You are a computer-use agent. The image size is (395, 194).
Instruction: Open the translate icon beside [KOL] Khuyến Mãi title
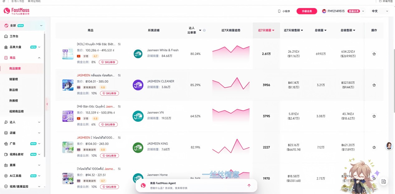(x=119, y=44)
